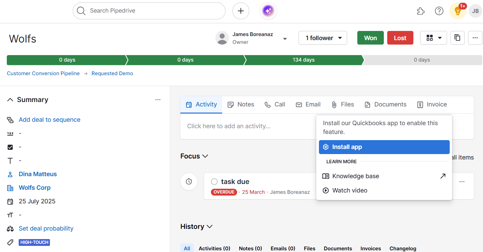Filter history by Emails (0)
The image size is (483, 252).
[283, 248]
